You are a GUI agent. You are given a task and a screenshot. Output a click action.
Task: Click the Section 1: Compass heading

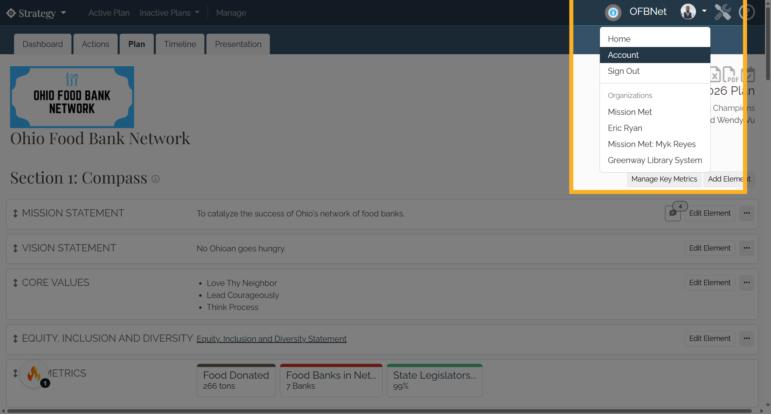click(79, 178)
